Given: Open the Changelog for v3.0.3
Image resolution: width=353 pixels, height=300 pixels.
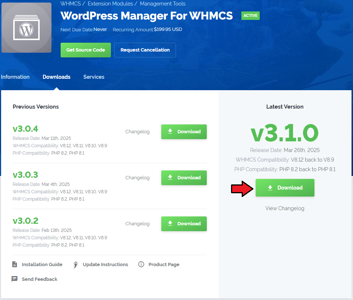Looking at the screenshot, I should coord(137,177).
